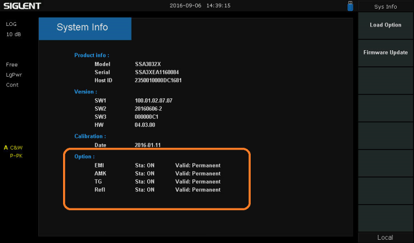Click the System Info title tab
This screenshot has width=414, height=243.
point(85,28)
